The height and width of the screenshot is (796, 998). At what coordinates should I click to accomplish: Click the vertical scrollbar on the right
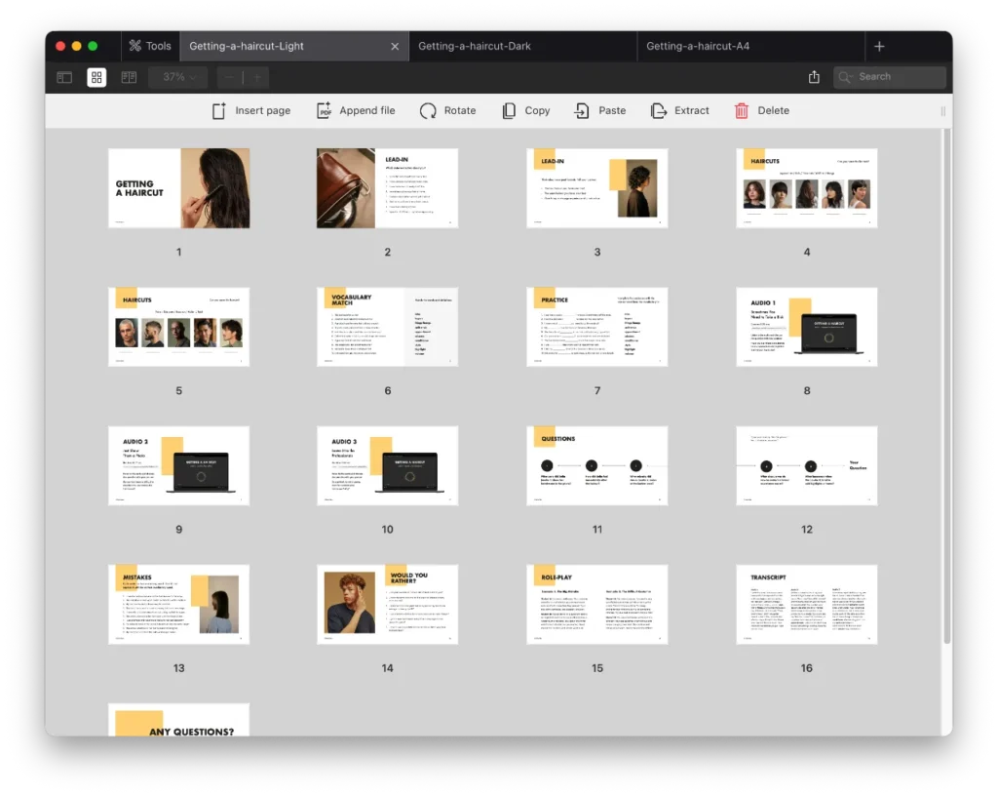946,390
